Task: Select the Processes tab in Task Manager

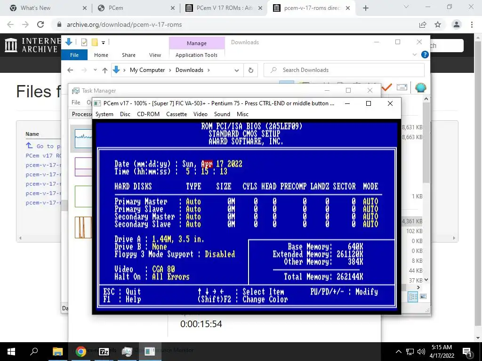Action: [x=81, y=114]
